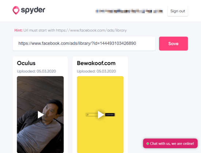This screenshot has width=201, height=153.
Task: Click the blurred account email in header
Action: tap(129, 11)
